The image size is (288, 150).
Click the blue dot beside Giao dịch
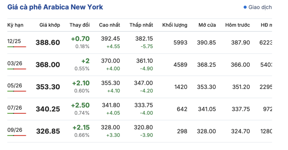pyautogui.click(x=245, y=7)
